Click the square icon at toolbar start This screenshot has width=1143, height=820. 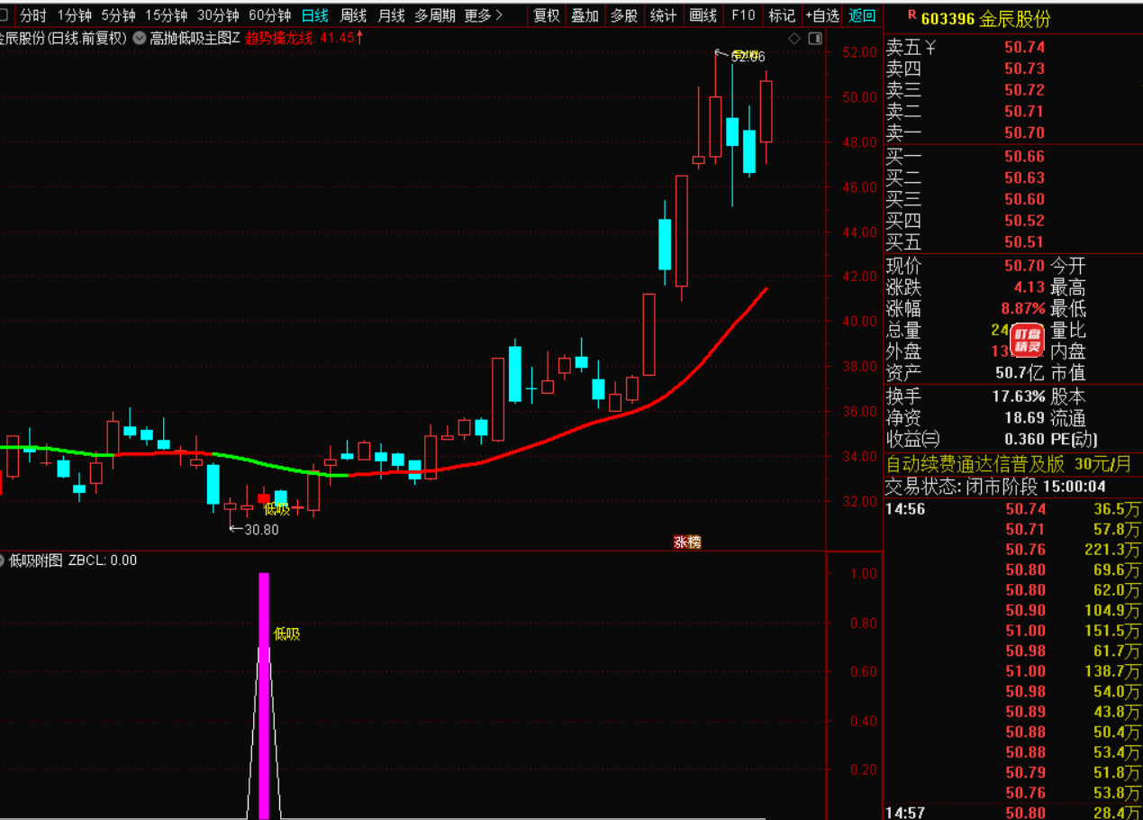[x=5, y=15]
